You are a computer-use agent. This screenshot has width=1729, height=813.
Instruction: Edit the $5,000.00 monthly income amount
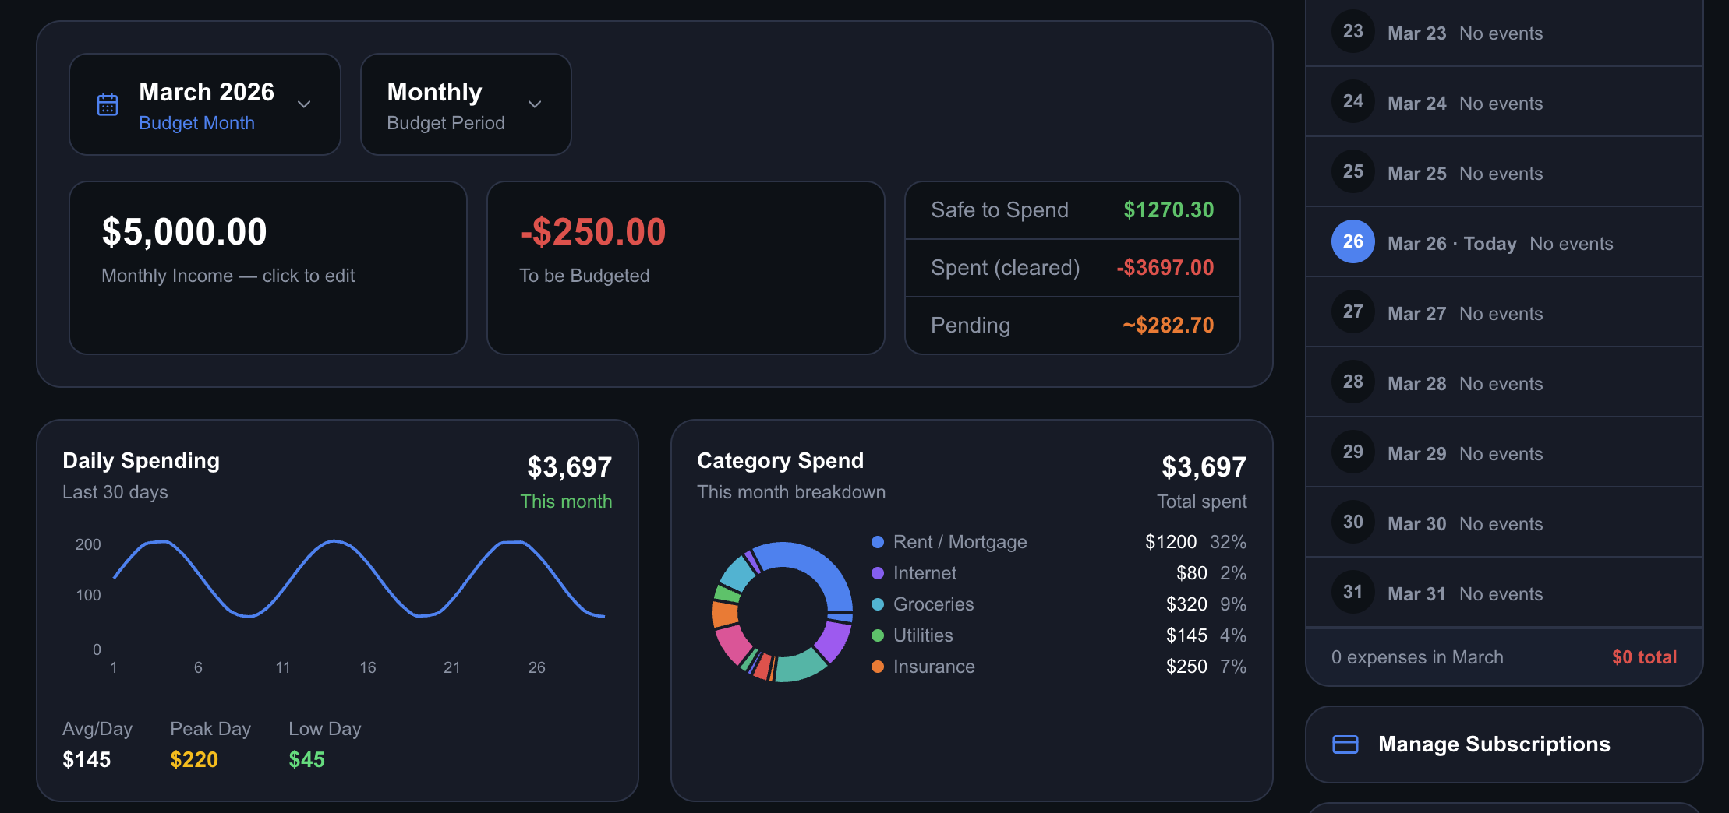[185, 232]
